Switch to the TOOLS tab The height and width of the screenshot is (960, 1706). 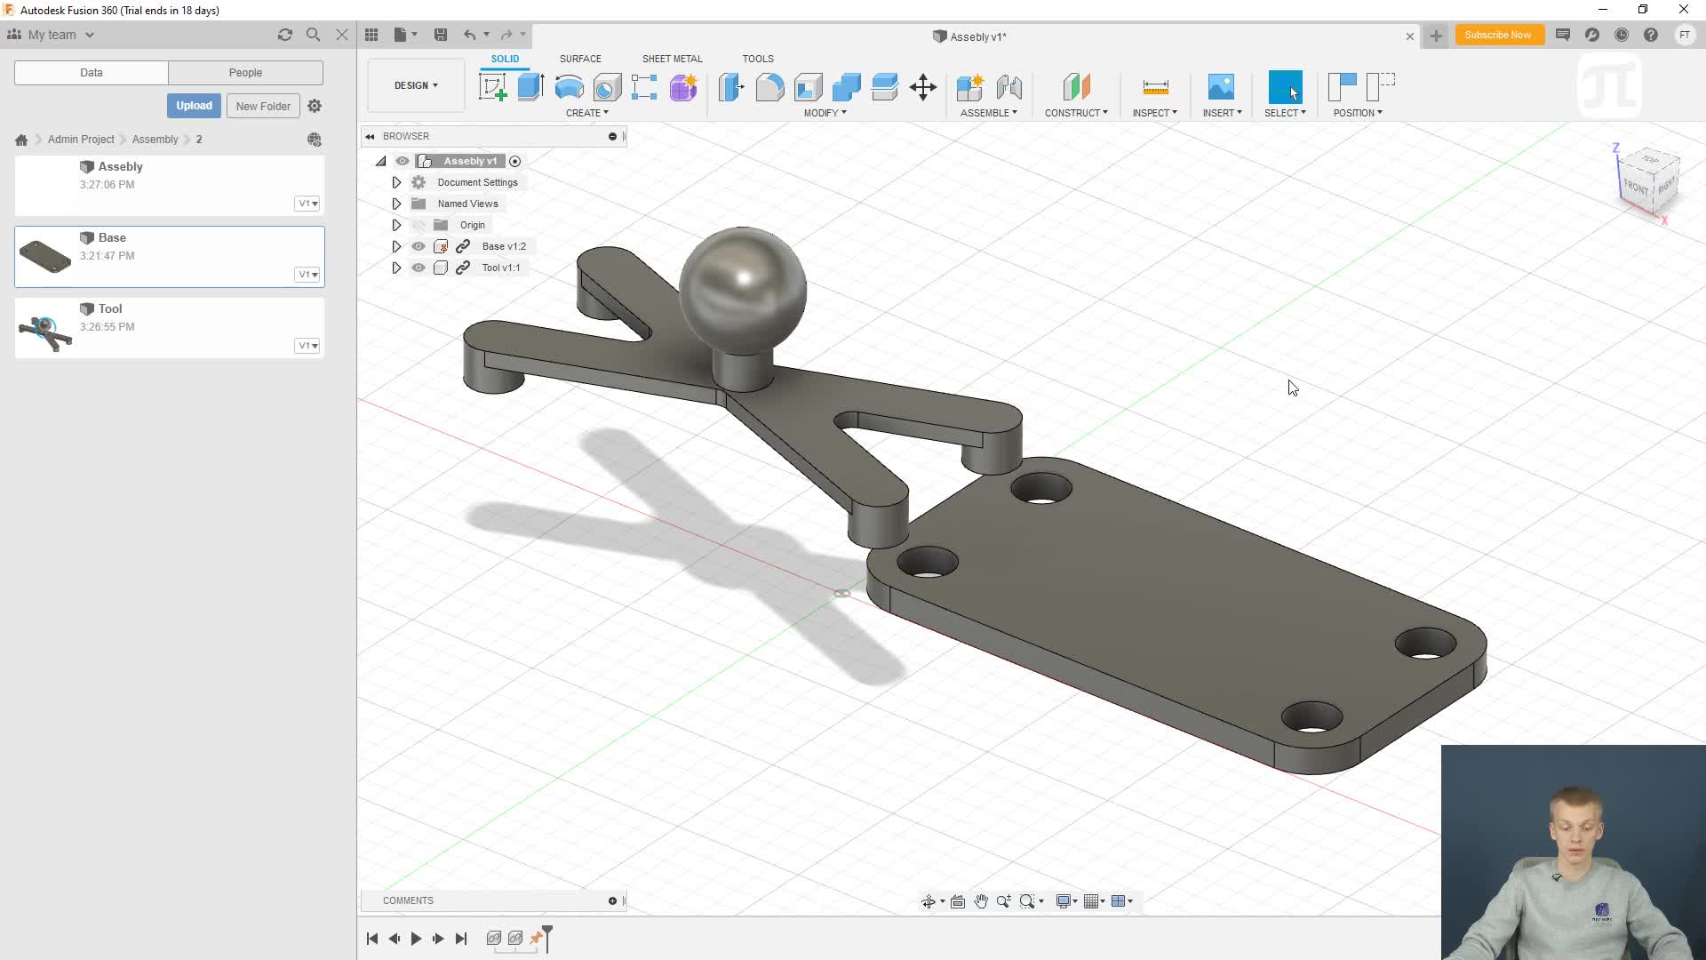pyautogui.click(x=758, y=59)
